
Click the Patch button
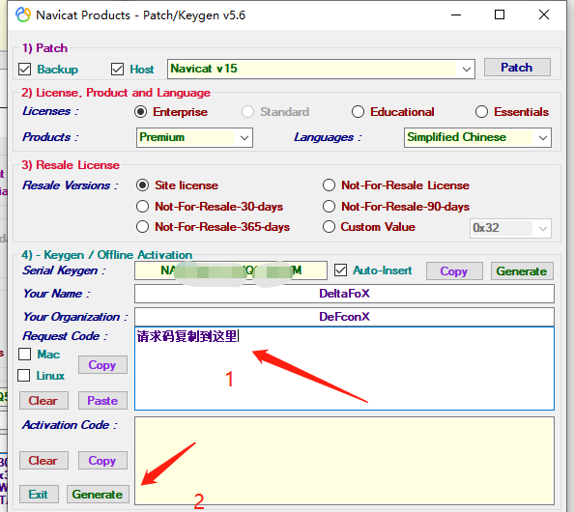click(517, 68)
